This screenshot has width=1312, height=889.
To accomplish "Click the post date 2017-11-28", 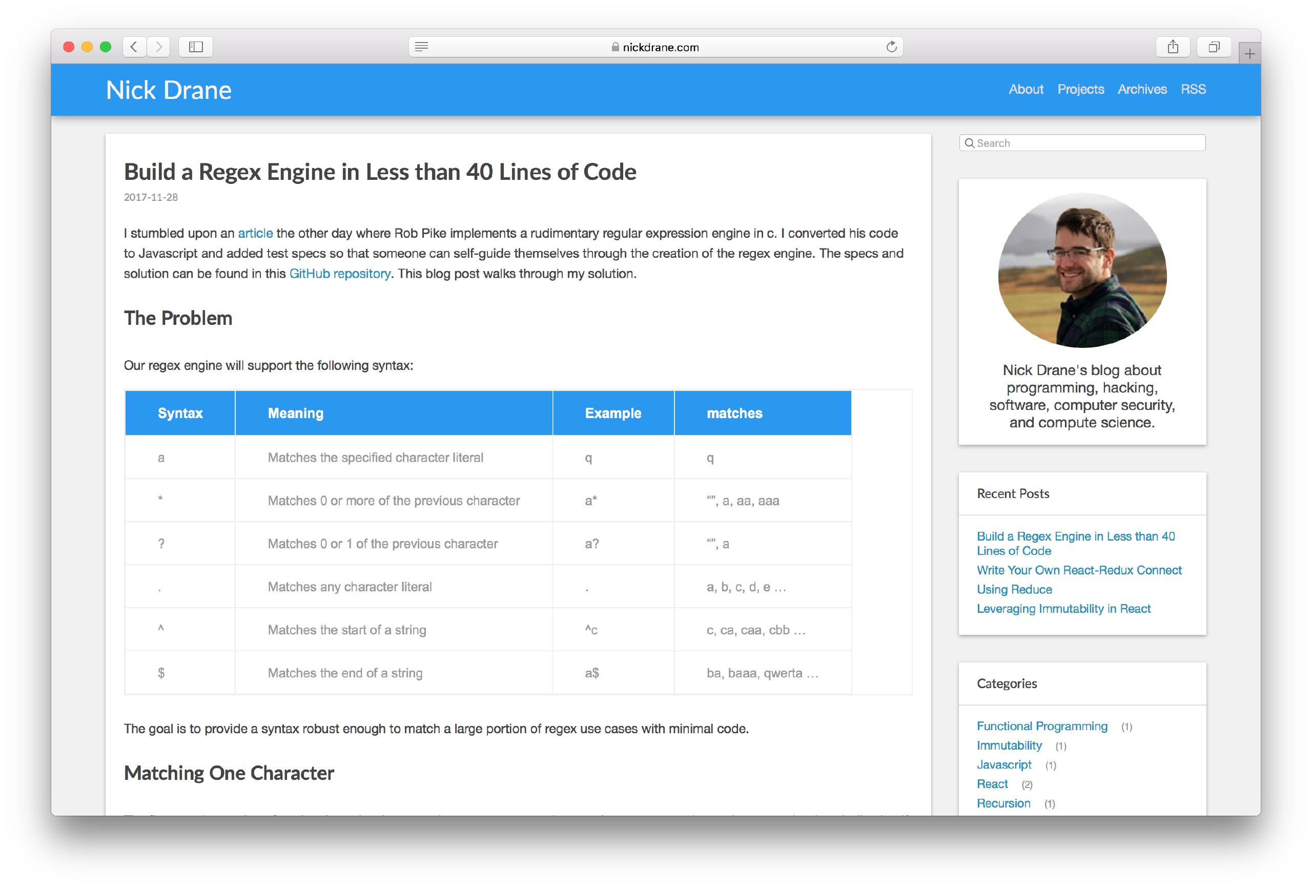I will click(151, 197).
